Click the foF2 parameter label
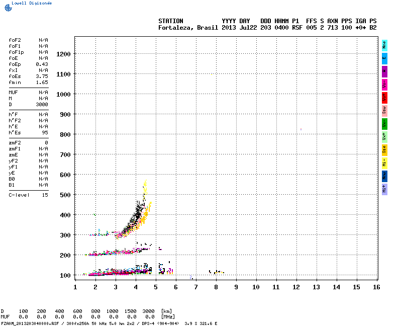This screenshot has height=327, width=402. (15, 40)
